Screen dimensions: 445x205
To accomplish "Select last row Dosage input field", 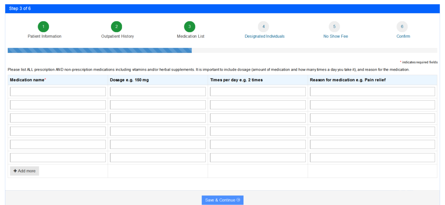I will point(158,158).
